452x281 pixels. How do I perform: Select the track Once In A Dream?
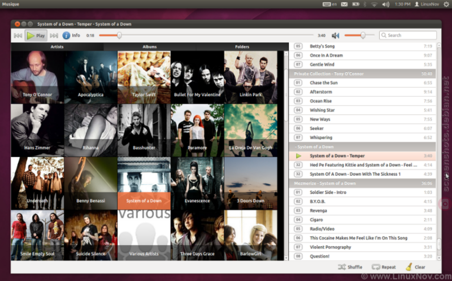point(362,55)
